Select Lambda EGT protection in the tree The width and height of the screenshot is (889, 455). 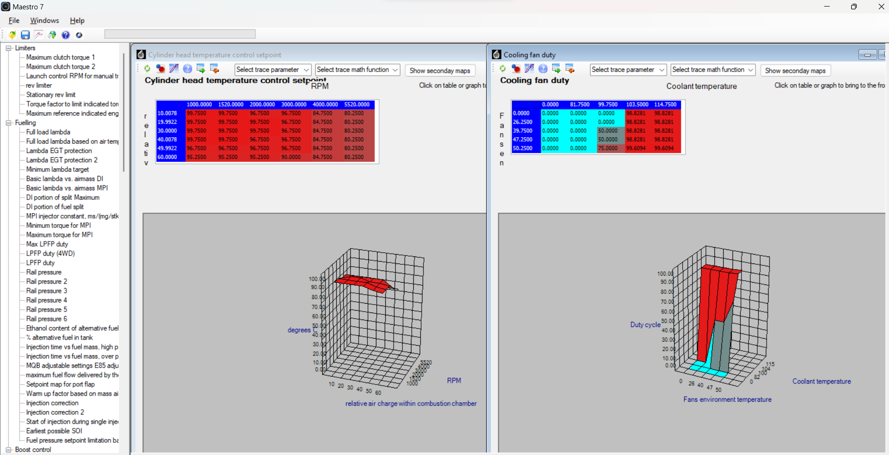[x=59, y=151]
